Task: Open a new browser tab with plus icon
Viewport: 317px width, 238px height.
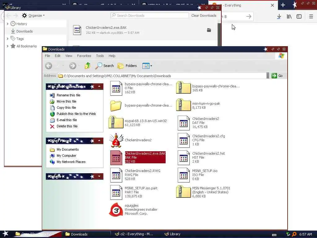Action: pyautogui.click(x=283, y=5)
